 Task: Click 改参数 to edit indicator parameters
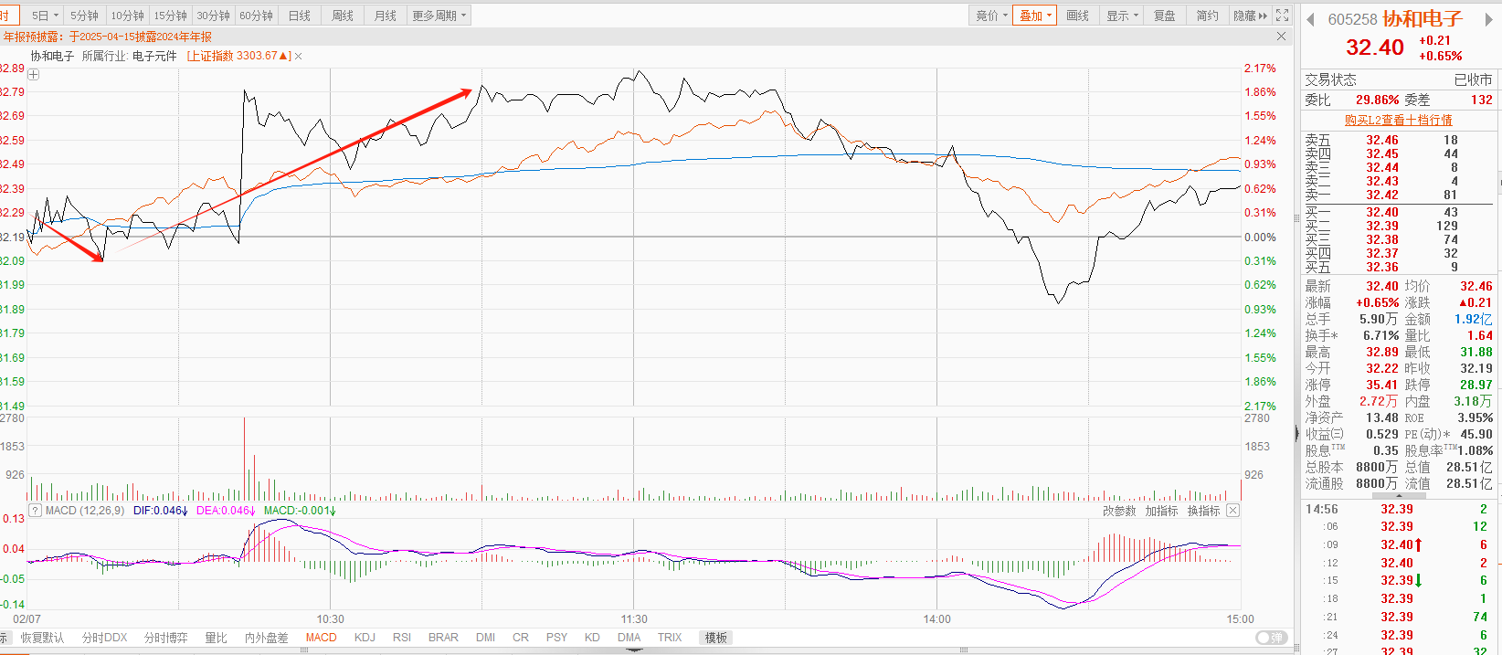click(1119, 511)
